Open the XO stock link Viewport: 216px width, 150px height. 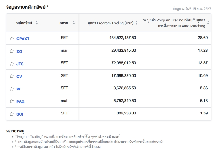pos(19,51)
